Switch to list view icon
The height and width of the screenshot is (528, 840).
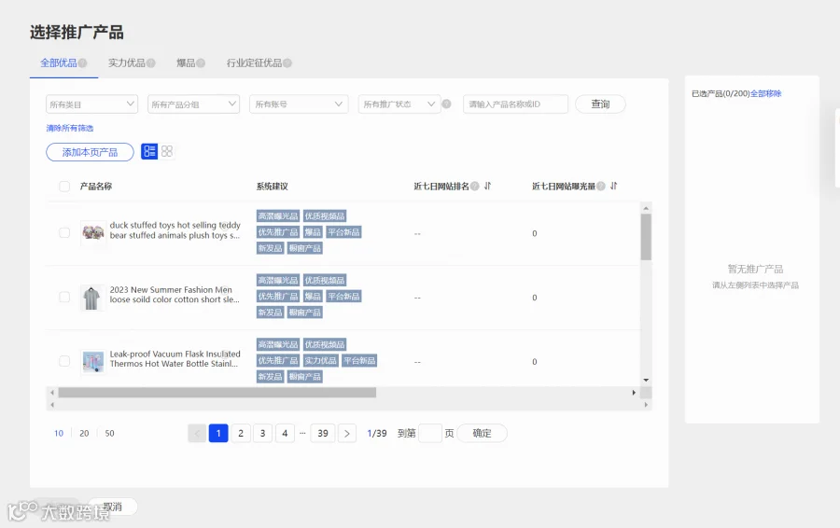(x=149, y=151)
